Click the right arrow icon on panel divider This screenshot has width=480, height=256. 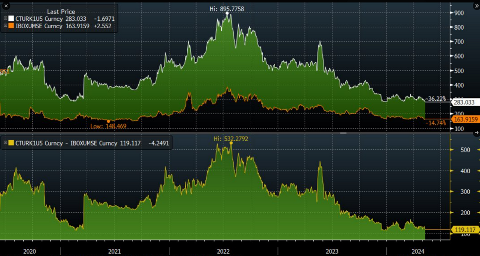point(477,132)
